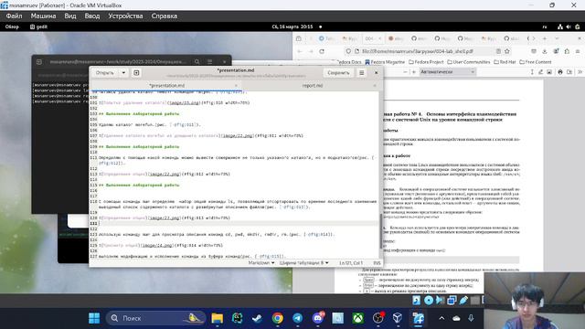Open the Справка menu
The width and height of the screenshot is (585, 329).
pos(165,16)
